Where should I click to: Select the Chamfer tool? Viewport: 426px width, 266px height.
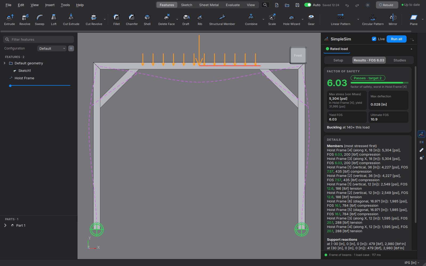pyautogui.click(x=132, y=20)
